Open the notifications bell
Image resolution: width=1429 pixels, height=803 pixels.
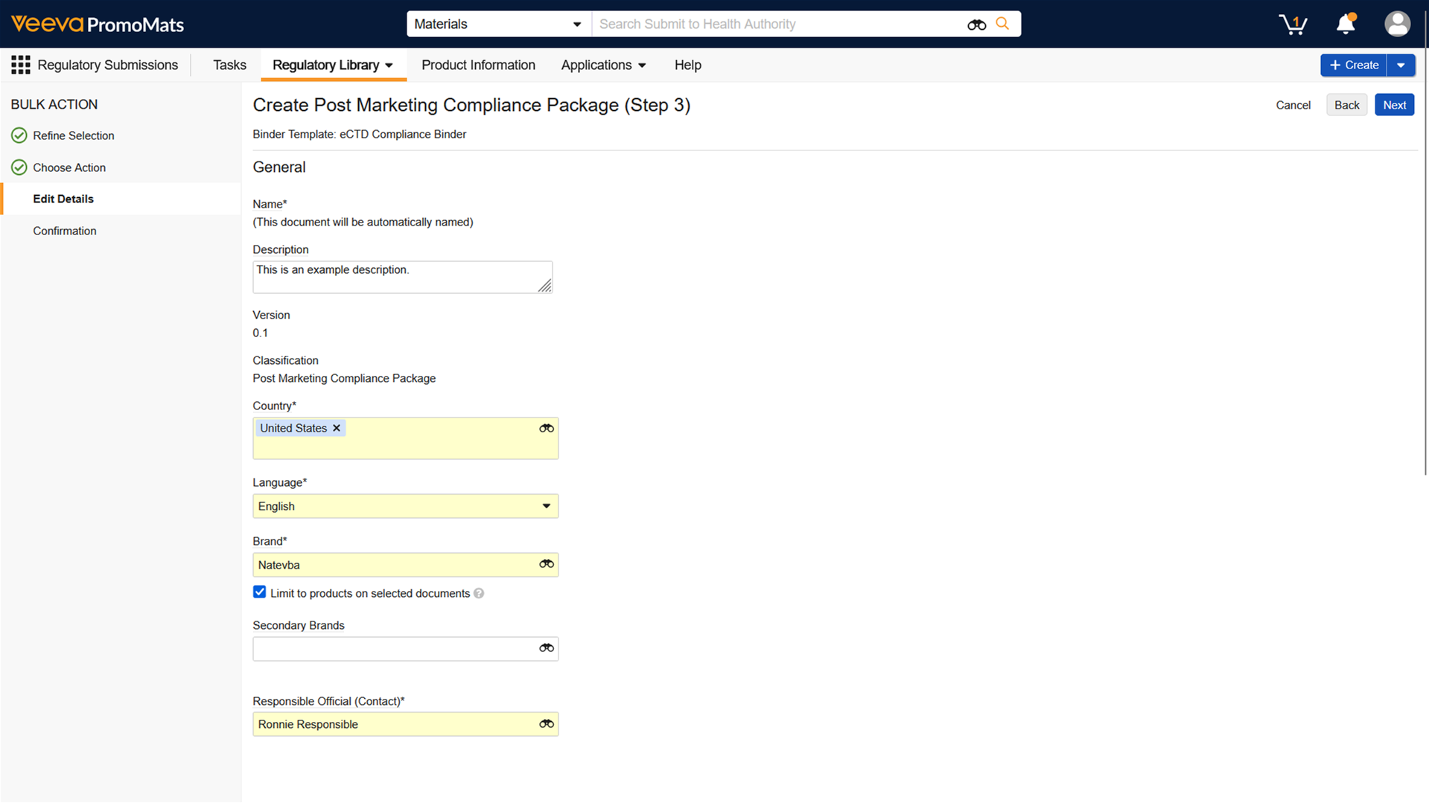pos(1346,24)
